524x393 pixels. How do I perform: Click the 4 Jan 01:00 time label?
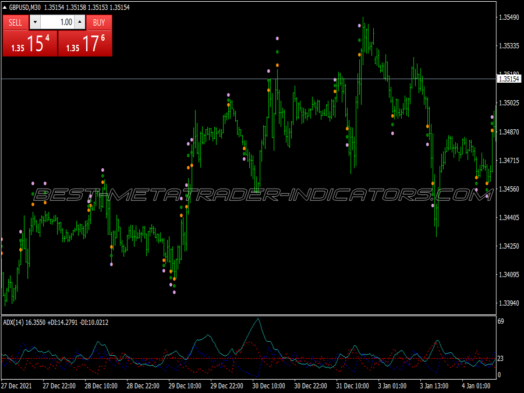[476, 385]
